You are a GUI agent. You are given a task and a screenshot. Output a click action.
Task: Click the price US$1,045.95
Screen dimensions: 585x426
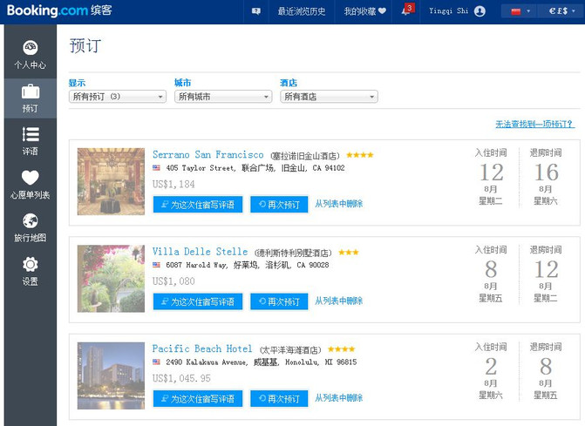click(x=181, y=378)
